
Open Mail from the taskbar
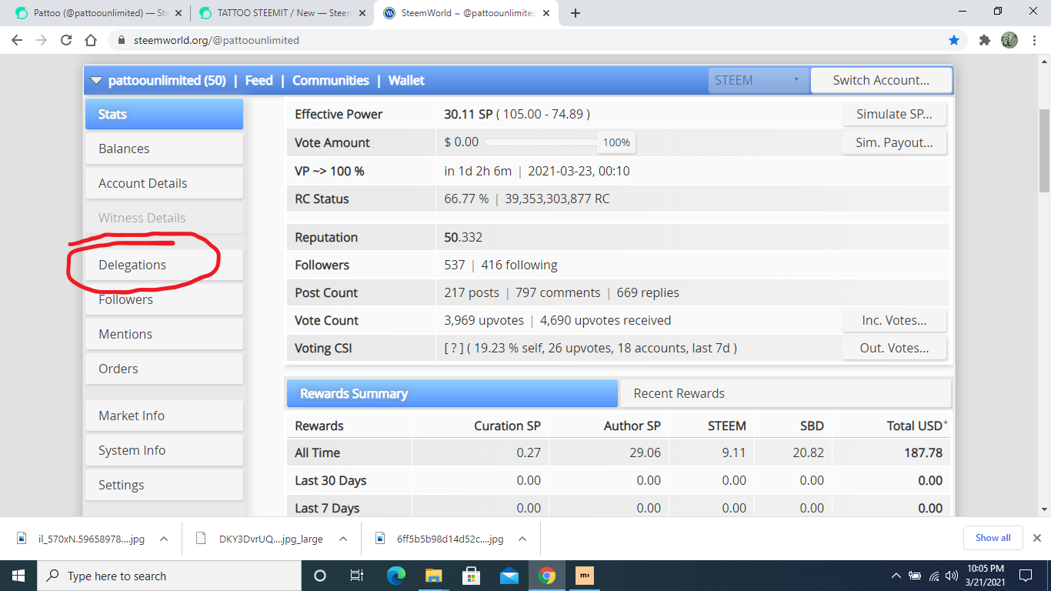click(509, 575)
